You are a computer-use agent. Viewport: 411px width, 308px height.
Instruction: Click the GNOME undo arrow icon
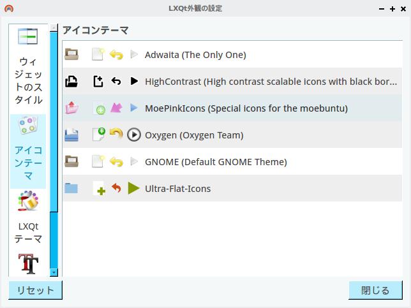(116, 161)
